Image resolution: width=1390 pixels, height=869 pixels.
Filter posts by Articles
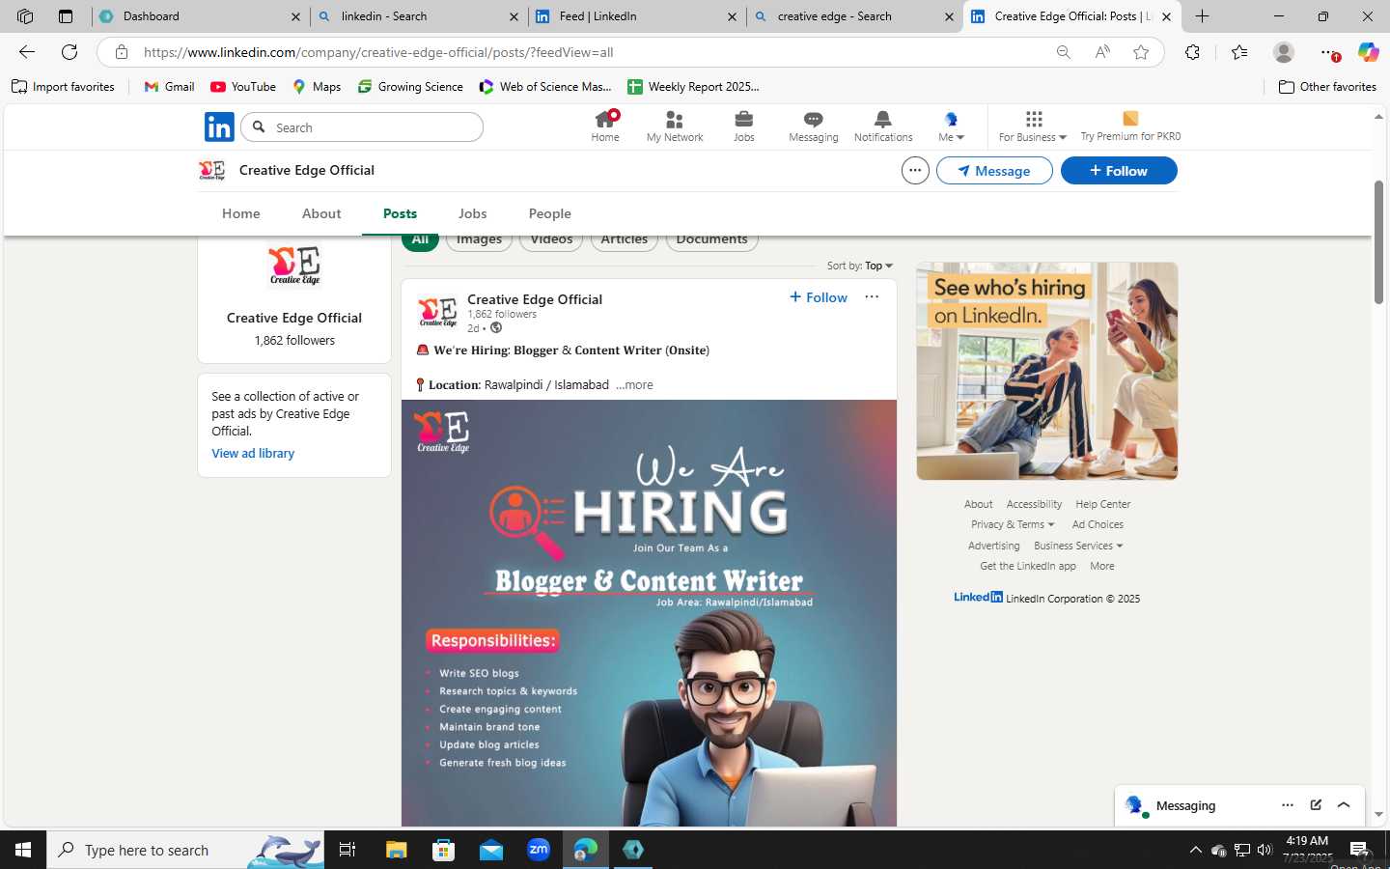624,240
